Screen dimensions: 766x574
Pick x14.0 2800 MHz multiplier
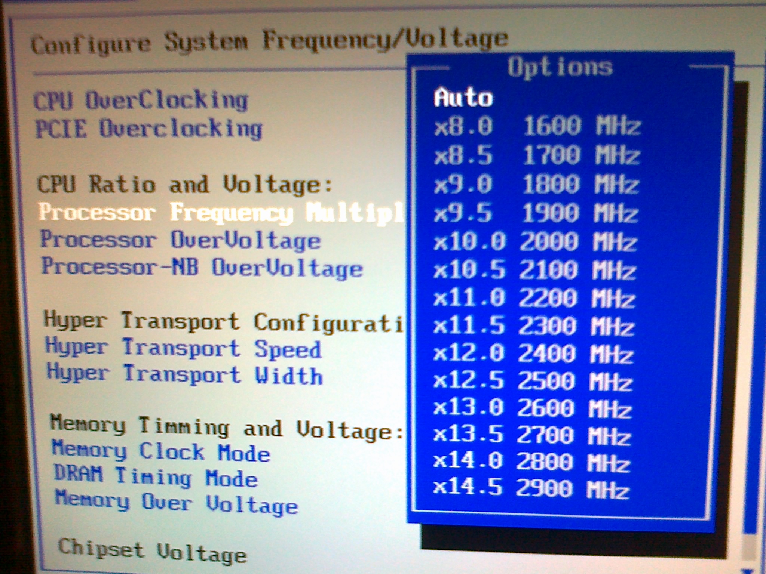click(x=531, y=462)
